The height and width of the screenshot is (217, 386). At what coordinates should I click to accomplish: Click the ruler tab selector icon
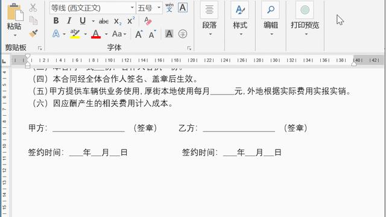point(4,61)
